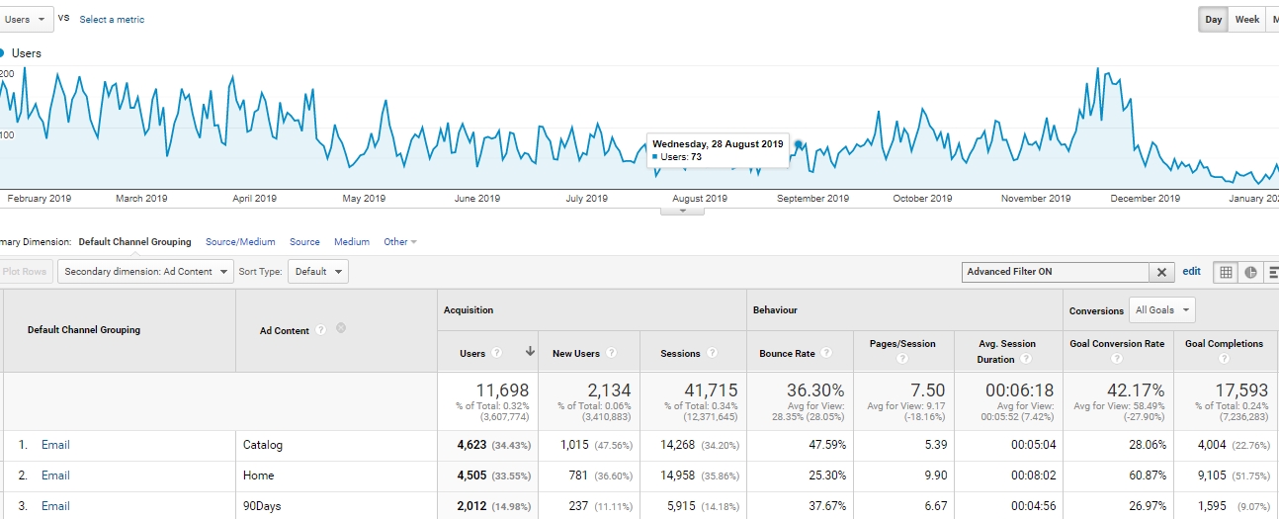The width and height of the screenshot is (1279, 519).
Task: Click 'Select a metric' to compare
Action: [x=112, y=19]
